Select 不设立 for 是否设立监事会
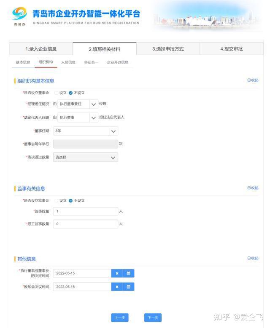The width and height of the screenshot is (270, 328). click(70, 200)
